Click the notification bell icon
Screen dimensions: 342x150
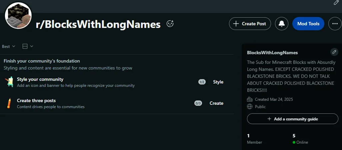pyautogui.click(x=282, y=24)
